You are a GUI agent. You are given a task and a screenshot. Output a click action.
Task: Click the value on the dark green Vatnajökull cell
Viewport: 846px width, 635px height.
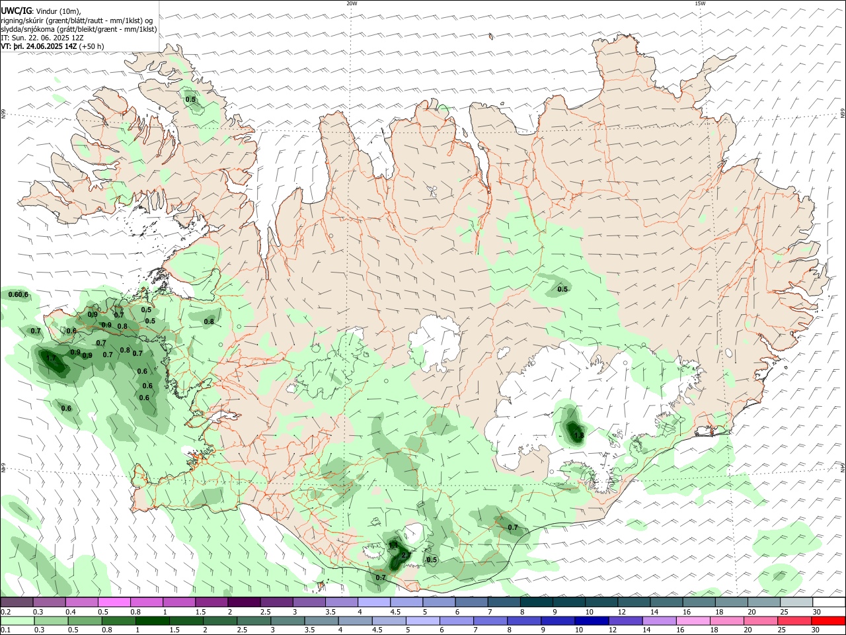578,435
